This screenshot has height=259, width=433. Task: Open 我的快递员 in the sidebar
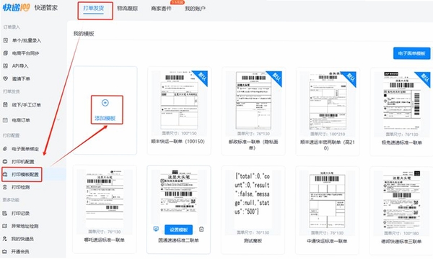click(22, 239)
